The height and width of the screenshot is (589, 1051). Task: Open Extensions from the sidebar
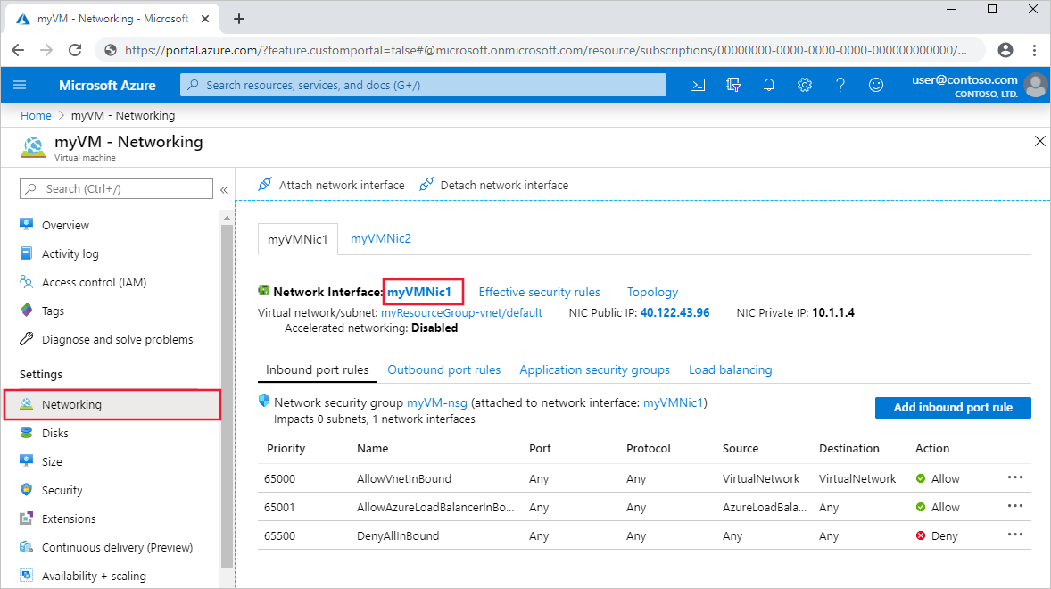tap(67, 518)
